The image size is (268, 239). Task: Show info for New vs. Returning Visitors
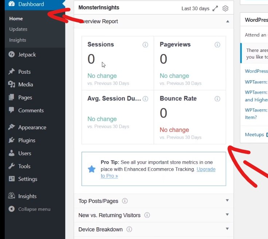(147, 215)
